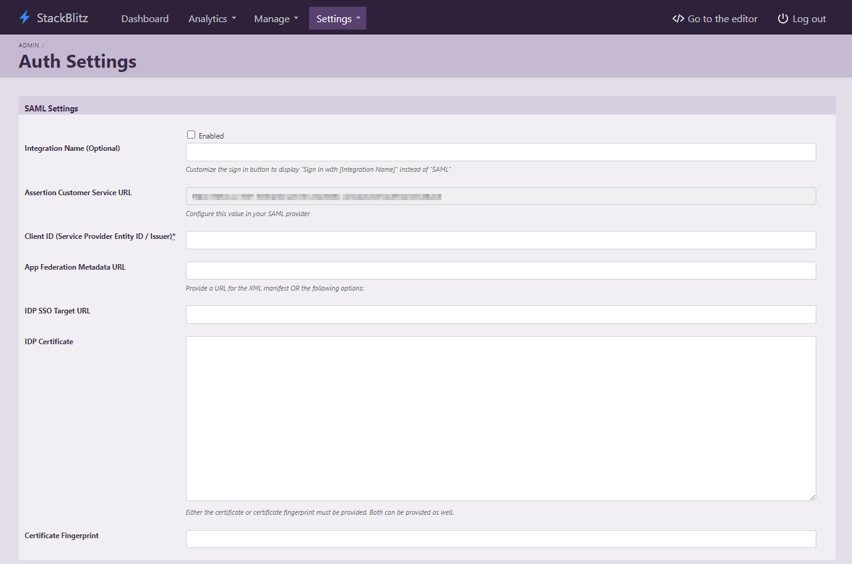Click the Auth Settings page heading

78,62
